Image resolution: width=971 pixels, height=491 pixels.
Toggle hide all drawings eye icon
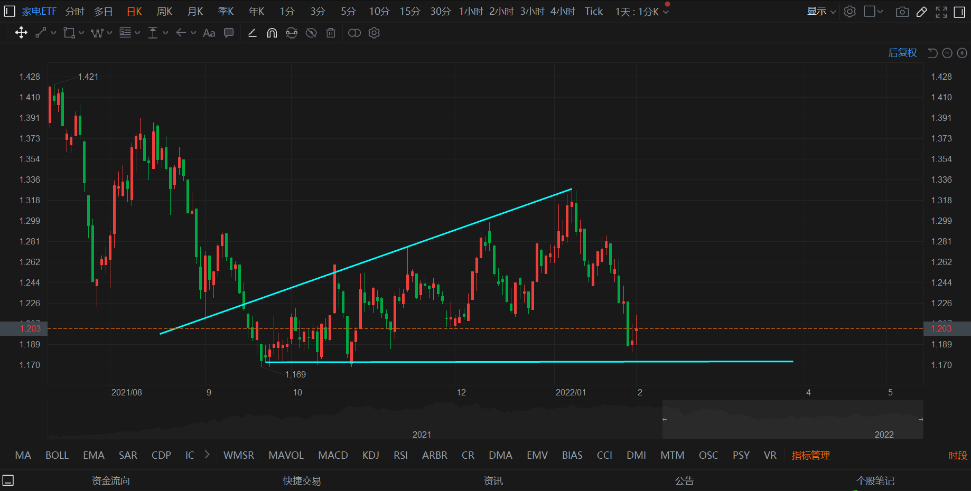(311, 33)
